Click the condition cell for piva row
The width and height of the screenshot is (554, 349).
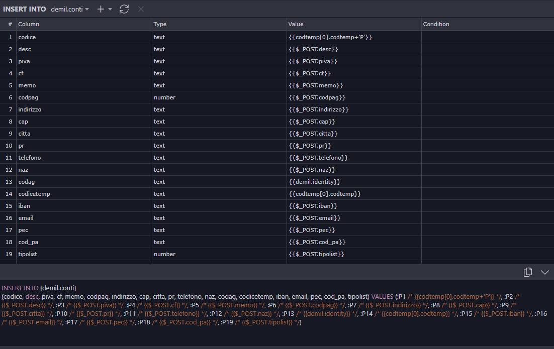[x=487, y=61]
